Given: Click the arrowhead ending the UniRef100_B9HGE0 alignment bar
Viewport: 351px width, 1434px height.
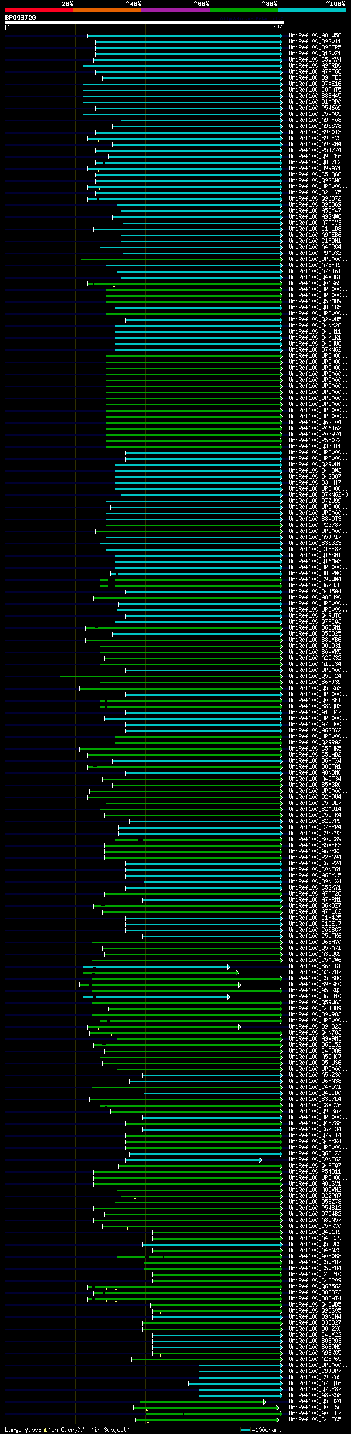Looking at the screenshot, I should click(x=239, y=985).
